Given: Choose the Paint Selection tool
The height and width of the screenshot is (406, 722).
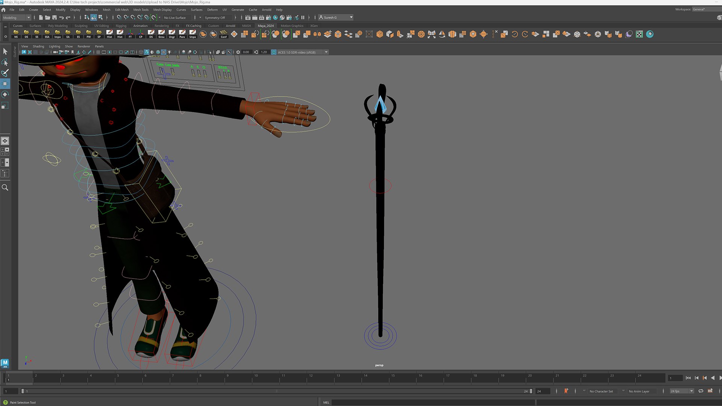Looking at the screenshot, I should tap(5, 73).
